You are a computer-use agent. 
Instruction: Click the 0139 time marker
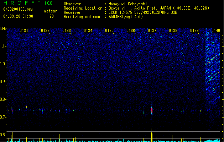click(194, 31)
